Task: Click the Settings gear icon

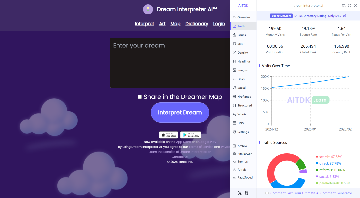Action: [234, 132]
